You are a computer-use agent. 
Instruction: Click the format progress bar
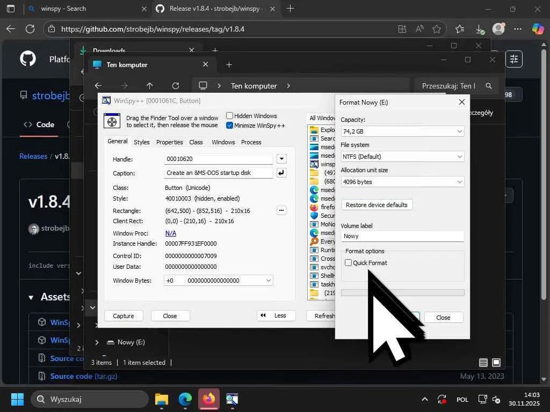pyautogui.click(x=403, y=292)
